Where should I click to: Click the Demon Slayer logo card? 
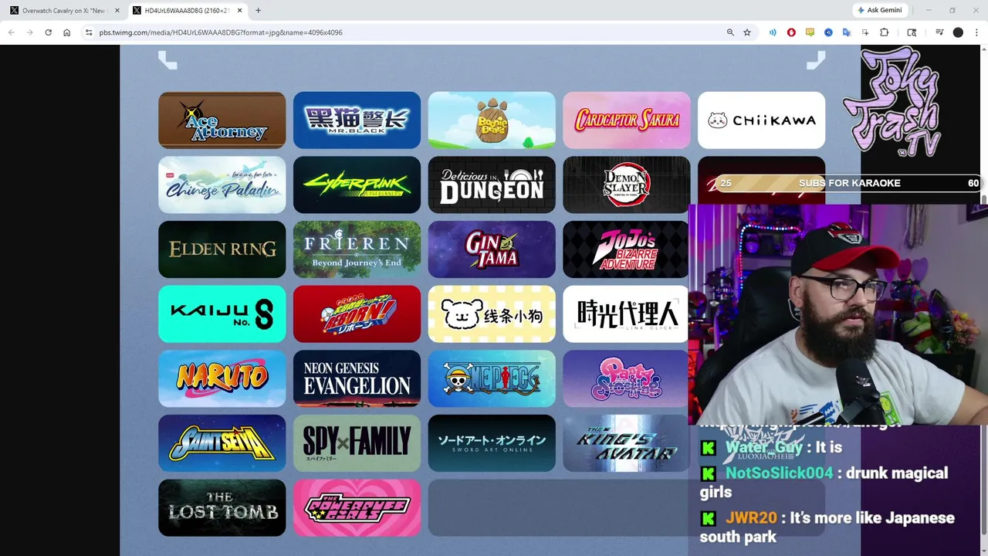click(626, 185)
